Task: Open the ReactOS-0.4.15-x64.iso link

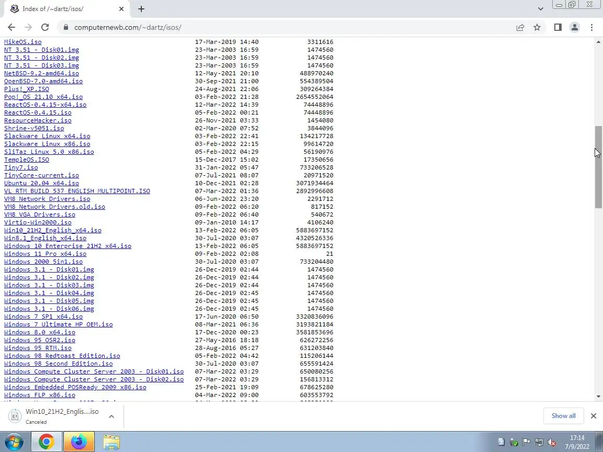Action: click(46, 105)
